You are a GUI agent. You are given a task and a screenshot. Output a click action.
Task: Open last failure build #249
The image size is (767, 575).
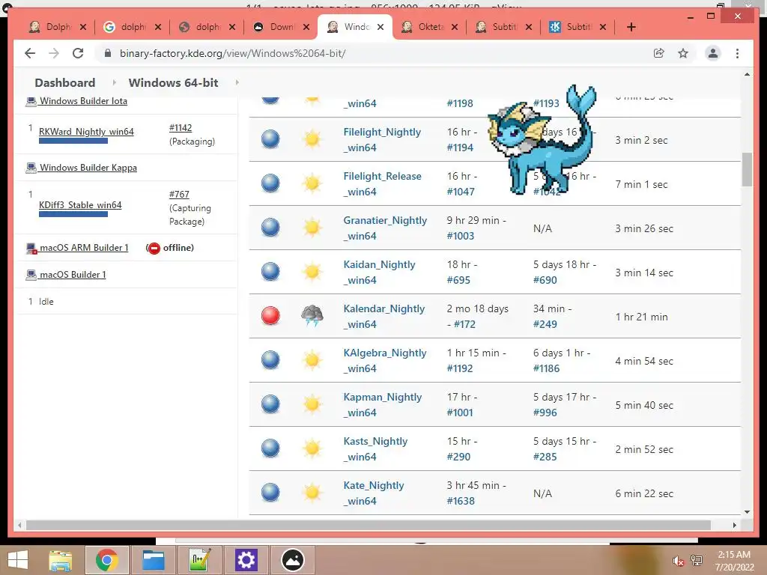coord(545,324)
